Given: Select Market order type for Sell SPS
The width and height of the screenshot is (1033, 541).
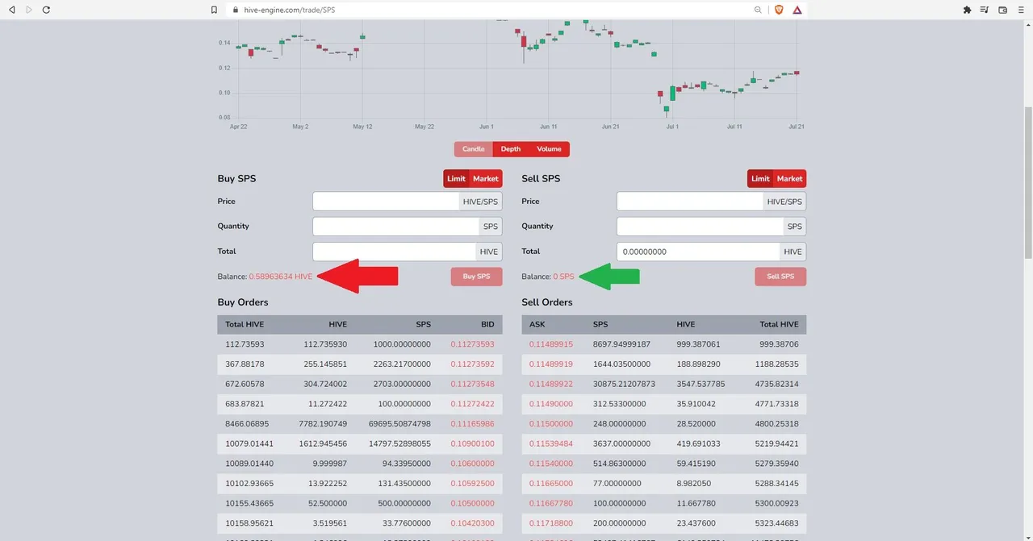Looking at the screenshot, I should pyautogui.click(x=790, y=179).
